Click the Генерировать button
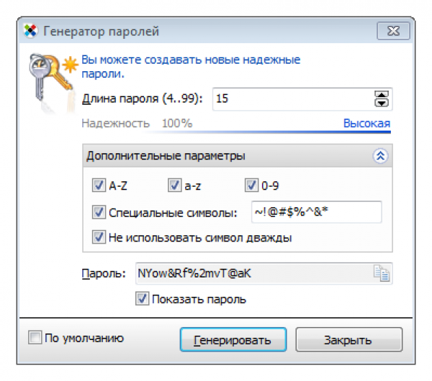 pyautogui.click(x=233, y=339)
